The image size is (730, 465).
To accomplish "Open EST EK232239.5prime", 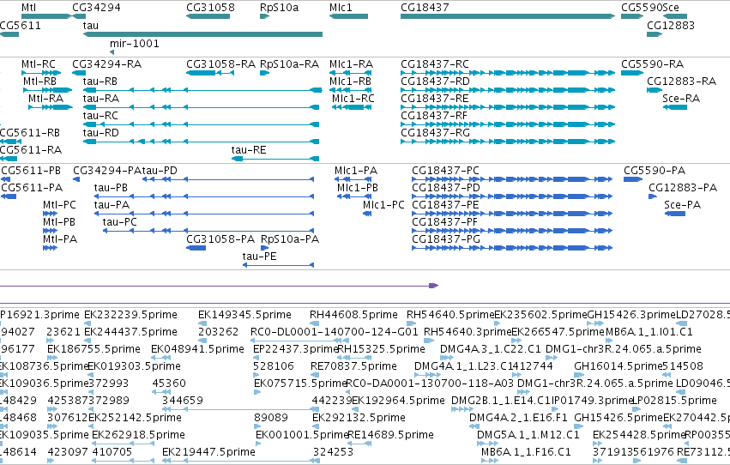I will (x=87, y=323).
